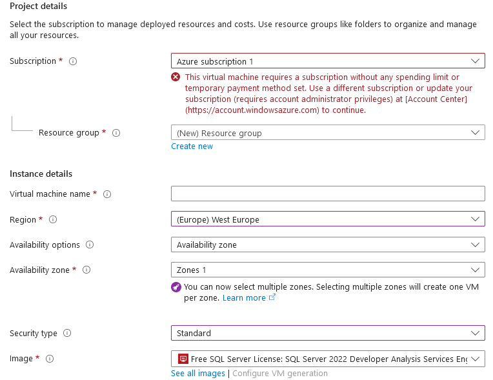Screen dimensions: 493x380
Task: Focus the Virtual machine name input field
Action: click(328, 194)
